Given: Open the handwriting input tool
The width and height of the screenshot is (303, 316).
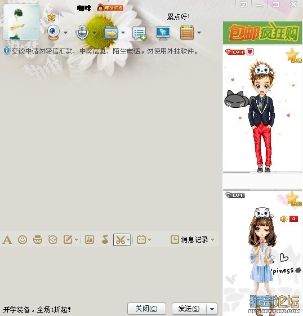Looking at the screenshot, I should pos(68,240).
